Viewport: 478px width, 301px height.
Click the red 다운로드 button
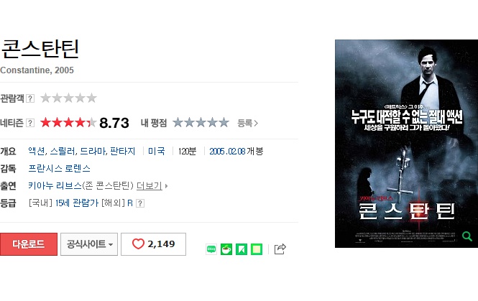click(29, 244)
